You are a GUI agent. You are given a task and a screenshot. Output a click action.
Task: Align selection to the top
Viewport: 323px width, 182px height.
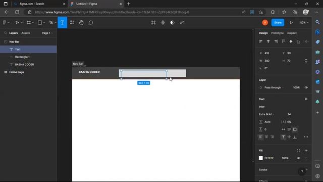(x=284, y=41)
